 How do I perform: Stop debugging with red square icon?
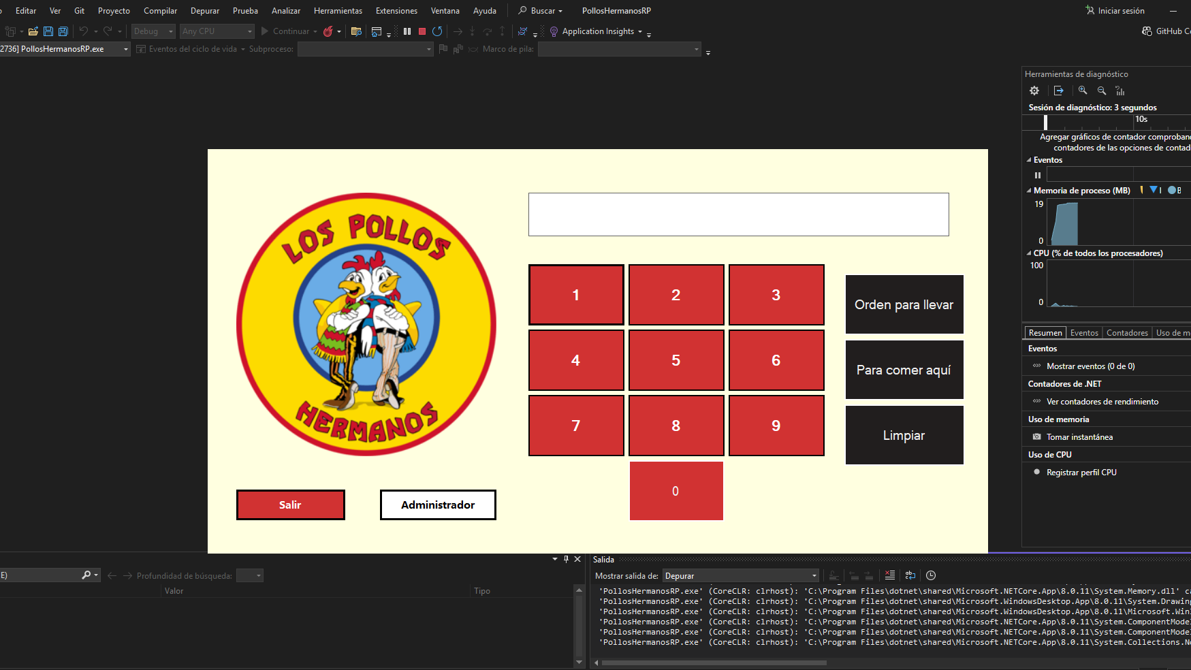(422, 31)
